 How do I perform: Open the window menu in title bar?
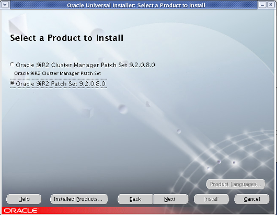click(x=5, y=5)
